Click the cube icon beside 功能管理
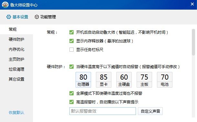 [x=37, y=17]
